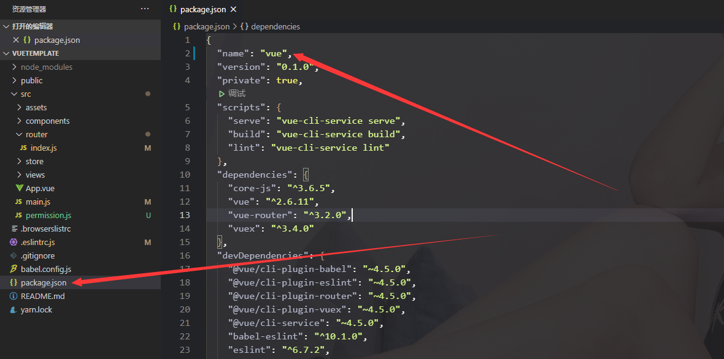This screenshot has height=359, width=724.
Task: Click the "vue-cli-service build" value
Action: pos(338,134)
